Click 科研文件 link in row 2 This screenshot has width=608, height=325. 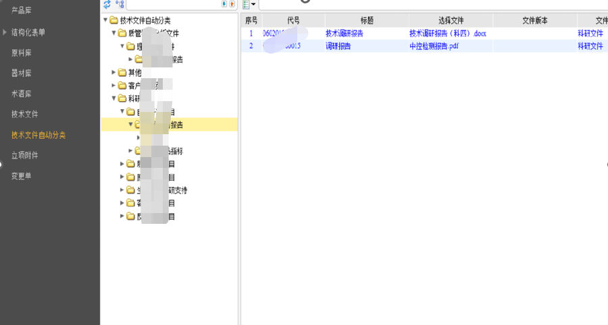tap(590, 46)
